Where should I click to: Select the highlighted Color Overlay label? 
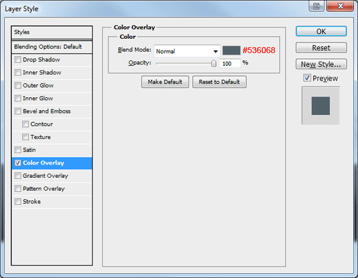pyautogui.click(x=44, y=163)
